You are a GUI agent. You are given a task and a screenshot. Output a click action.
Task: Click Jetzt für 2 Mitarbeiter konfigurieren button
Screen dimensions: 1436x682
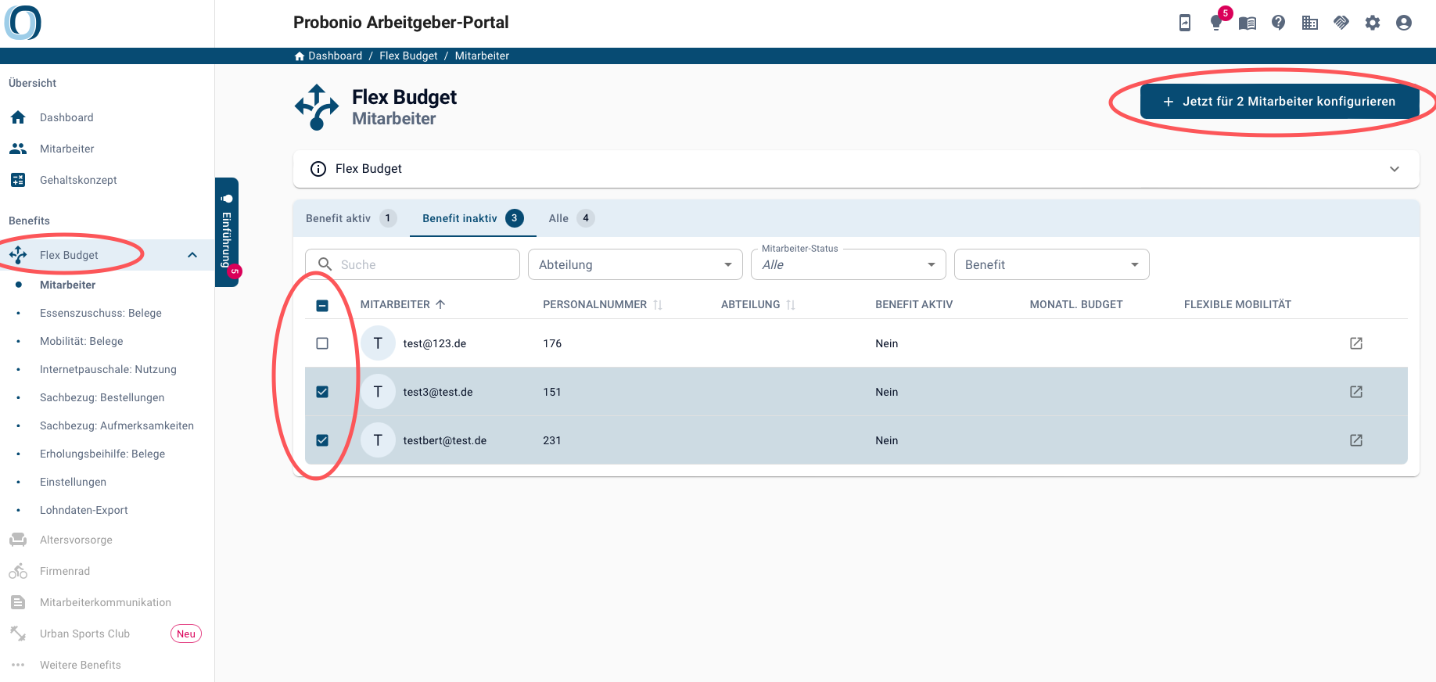point(1280,102)
